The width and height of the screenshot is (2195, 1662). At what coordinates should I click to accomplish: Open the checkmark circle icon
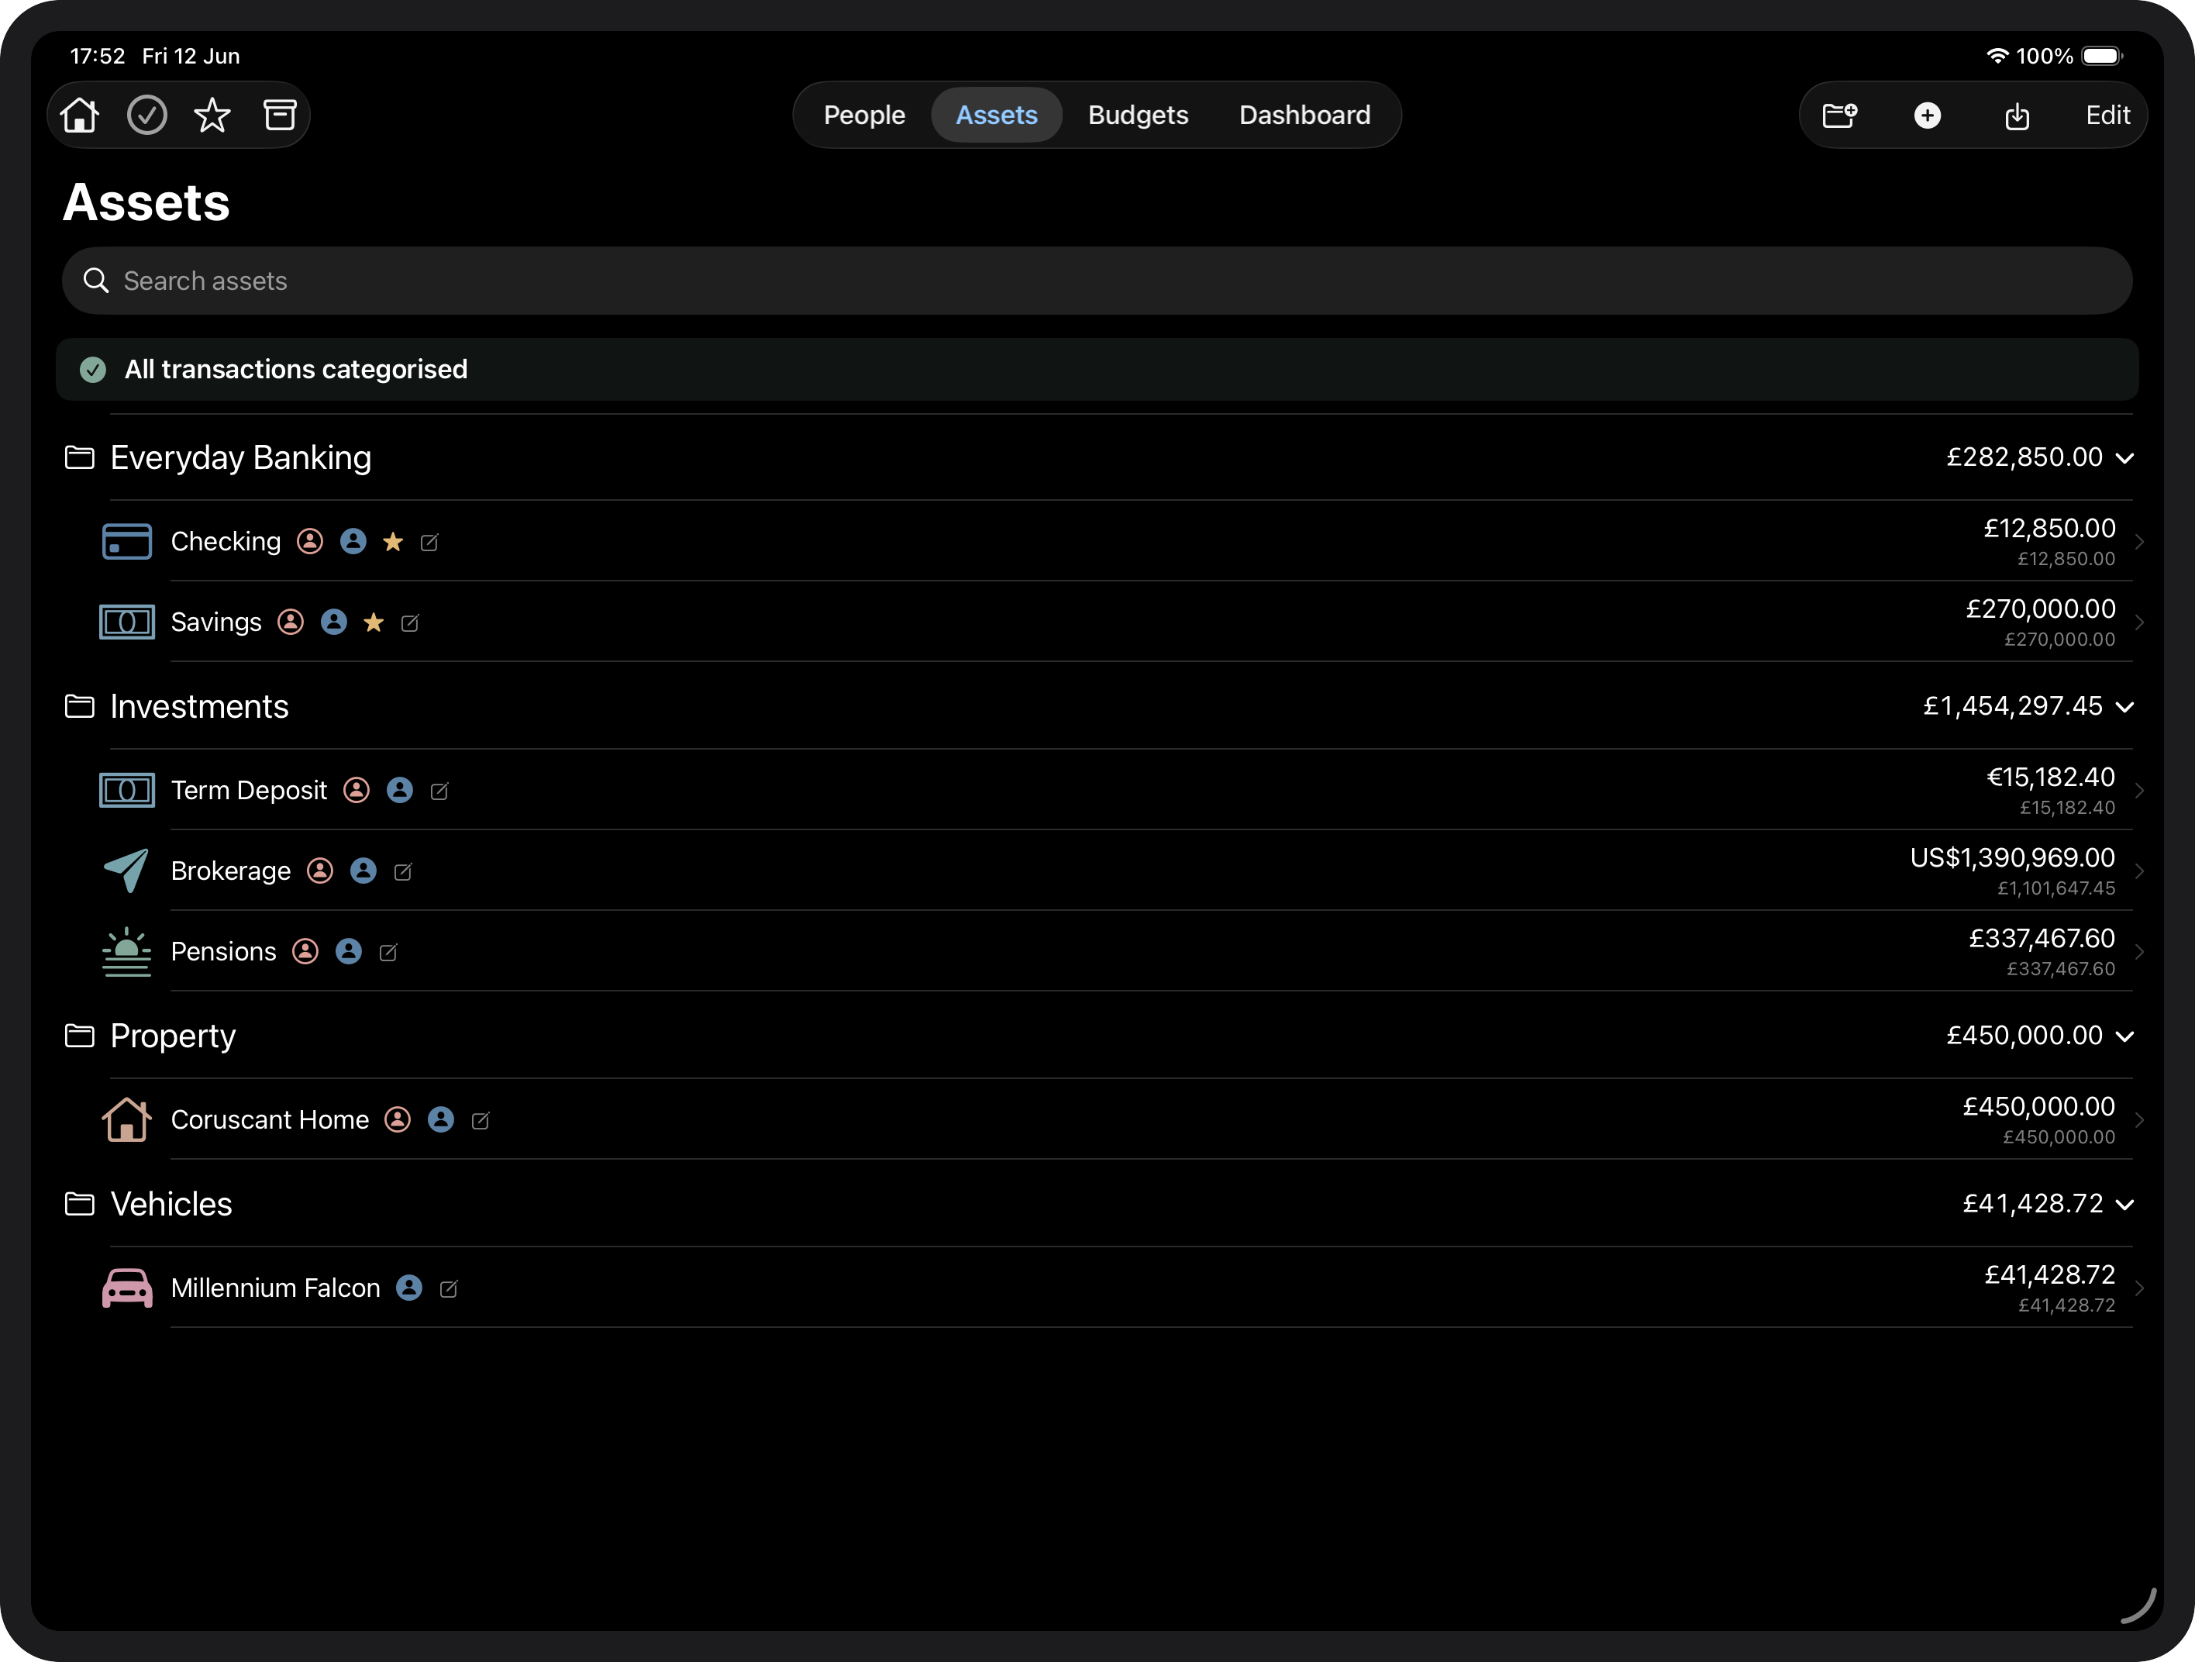[146, 115]
